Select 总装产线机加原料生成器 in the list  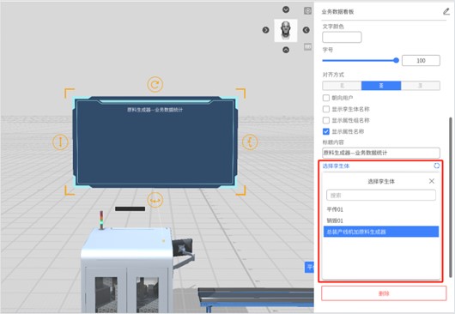[381, 232]
